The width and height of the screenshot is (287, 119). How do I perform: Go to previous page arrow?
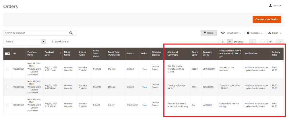coord(252,42)
